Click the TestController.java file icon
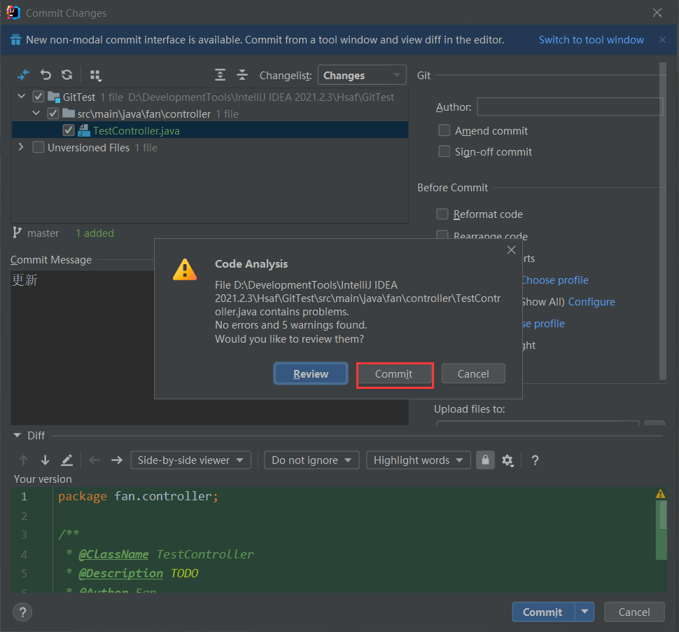This screenshot has width=679, height=632. coord(83,130)
